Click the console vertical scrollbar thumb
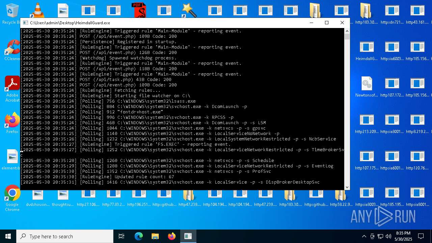 click(347, 37)
